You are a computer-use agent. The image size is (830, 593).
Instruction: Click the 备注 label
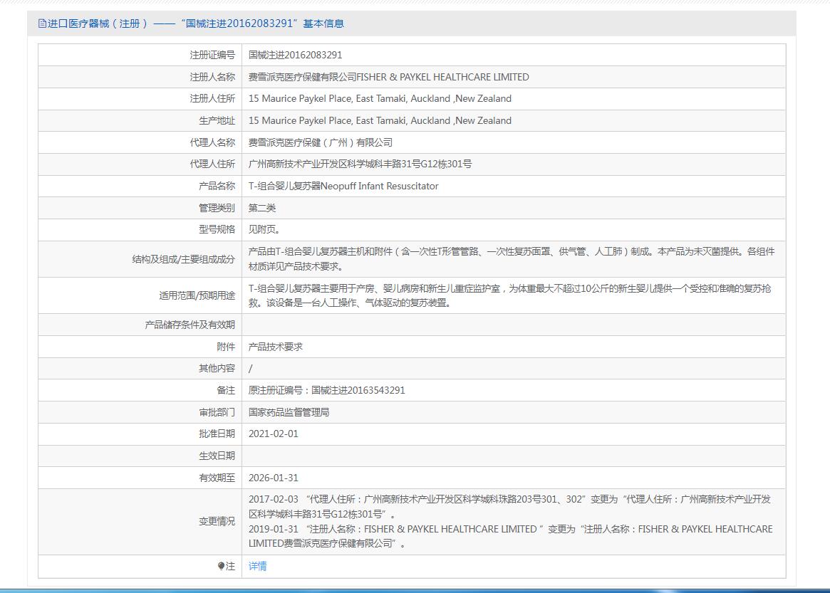pyautogui.click(x=226, y=390)
